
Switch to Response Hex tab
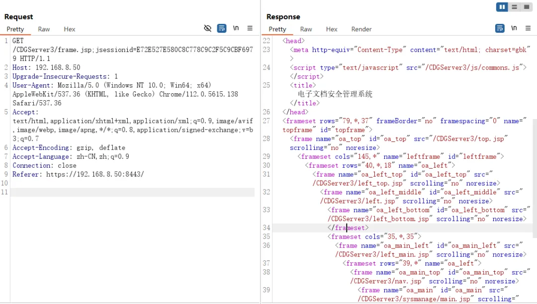pos(332,29)
